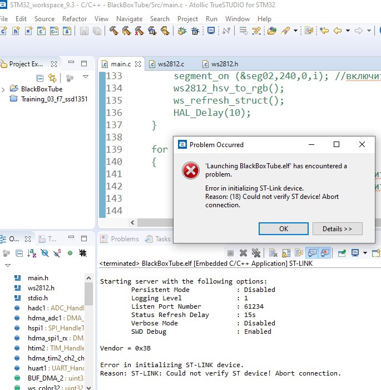Click the Open Element folder icon in toolbar
The image size is (381, 390).
coord(272,31)
